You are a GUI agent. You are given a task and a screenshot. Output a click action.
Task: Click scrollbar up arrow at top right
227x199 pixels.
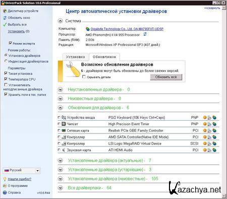coord(224,8)
